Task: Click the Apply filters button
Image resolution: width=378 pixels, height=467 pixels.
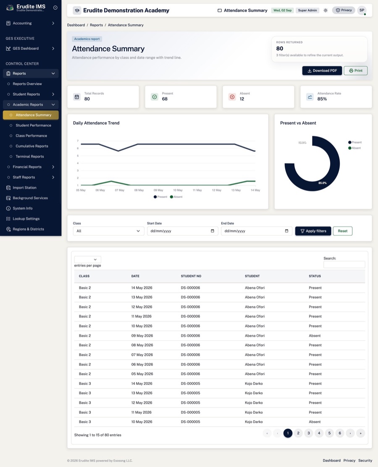Action: point(313,231)
